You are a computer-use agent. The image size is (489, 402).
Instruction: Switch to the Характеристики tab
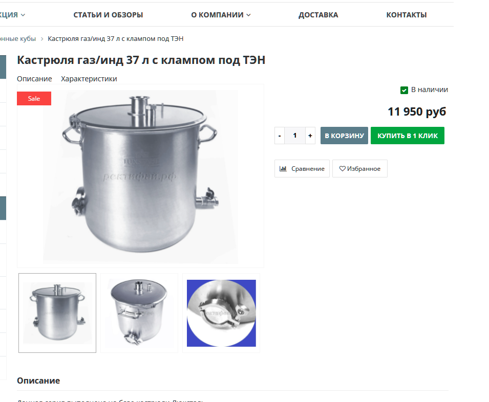pos(89,79)
